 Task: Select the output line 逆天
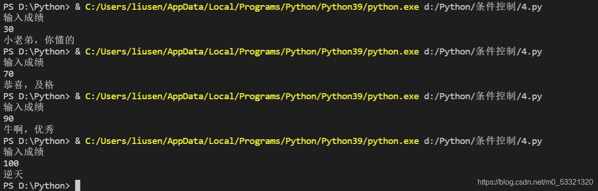pyautogui.click(x=13, y=175)
